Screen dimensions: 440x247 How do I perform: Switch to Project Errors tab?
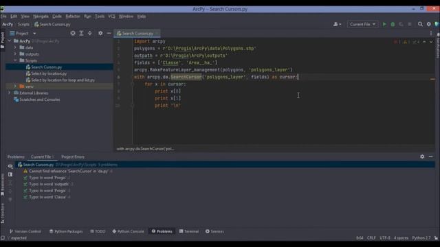[73, 157]
